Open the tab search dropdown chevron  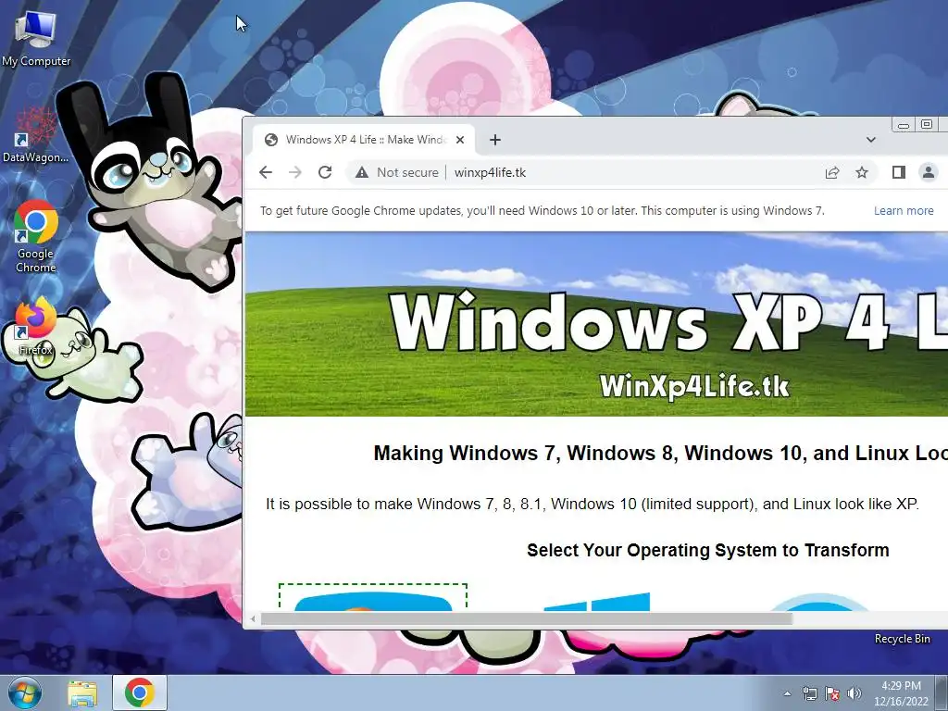[x=870, y=140]
